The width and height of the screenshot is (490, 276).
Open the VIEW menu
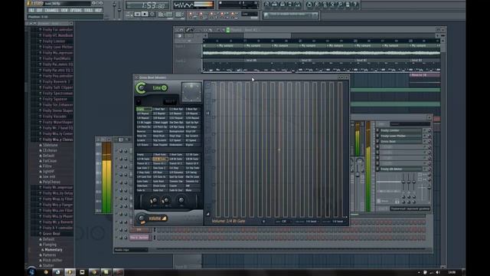click(64, 10)
